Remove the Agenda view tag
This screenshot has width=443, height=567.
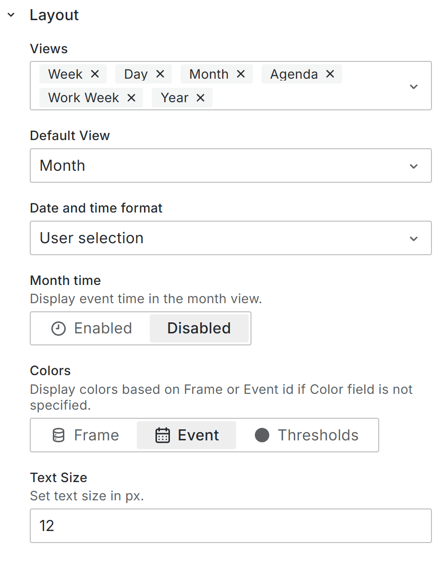(330, 74)
